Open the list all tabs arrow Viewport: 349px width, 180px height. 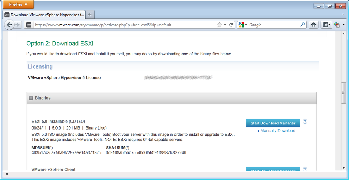tap(344, 14)
